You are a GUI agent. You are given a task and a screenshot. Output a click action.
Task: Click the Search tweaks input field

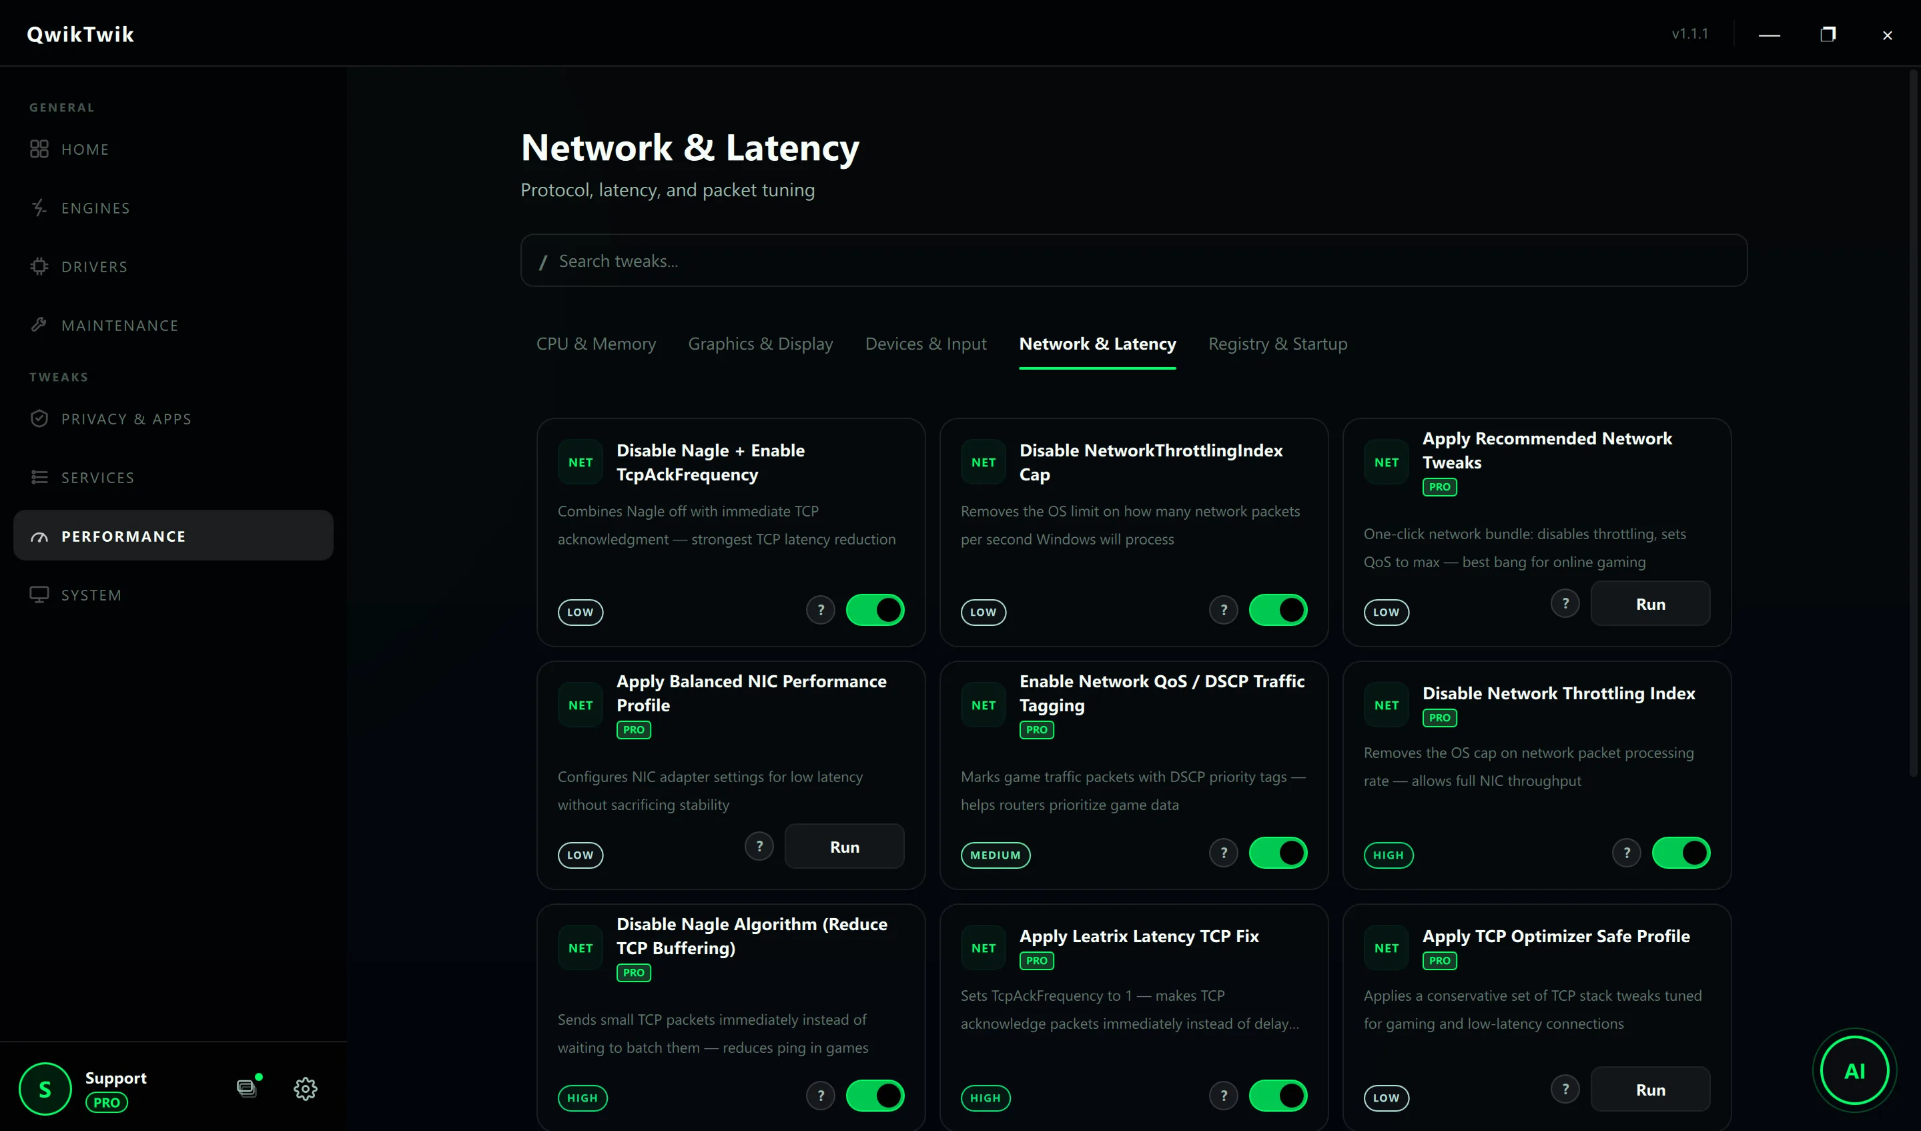[x=1134, y=261]
